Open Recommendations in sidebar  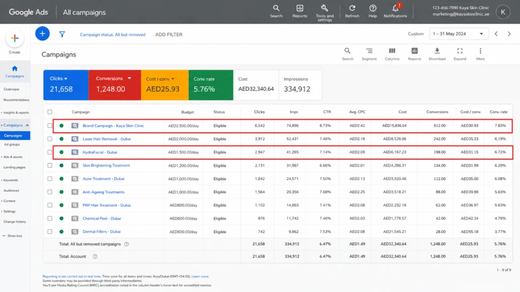(16, 100)
